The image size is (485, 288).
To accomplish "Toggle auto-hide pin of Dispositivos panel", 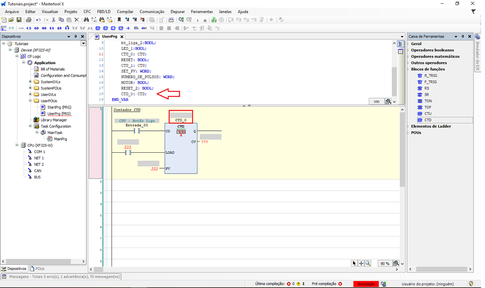I will pyautogui.click(x=76, y=37).
